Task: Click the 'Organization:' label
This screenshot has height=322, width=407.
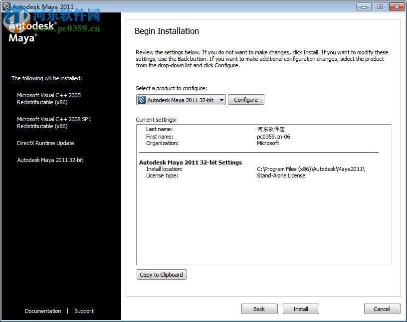Action: 162,143
